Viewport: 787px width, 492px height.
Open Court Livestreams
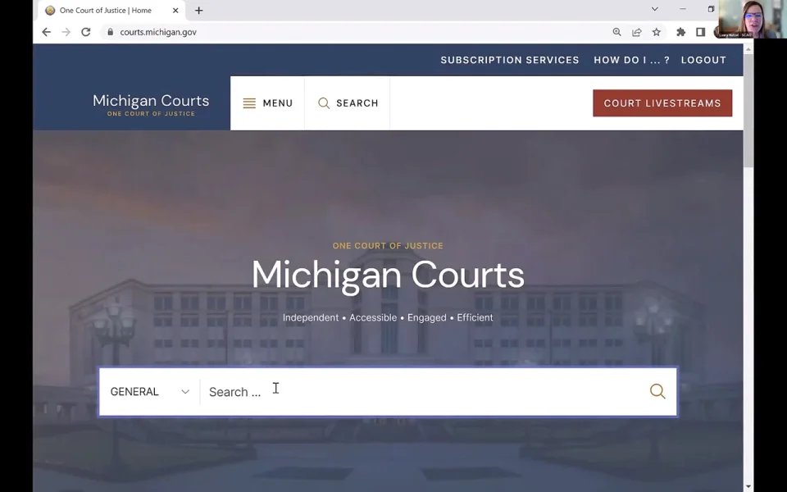coord(662,103)
